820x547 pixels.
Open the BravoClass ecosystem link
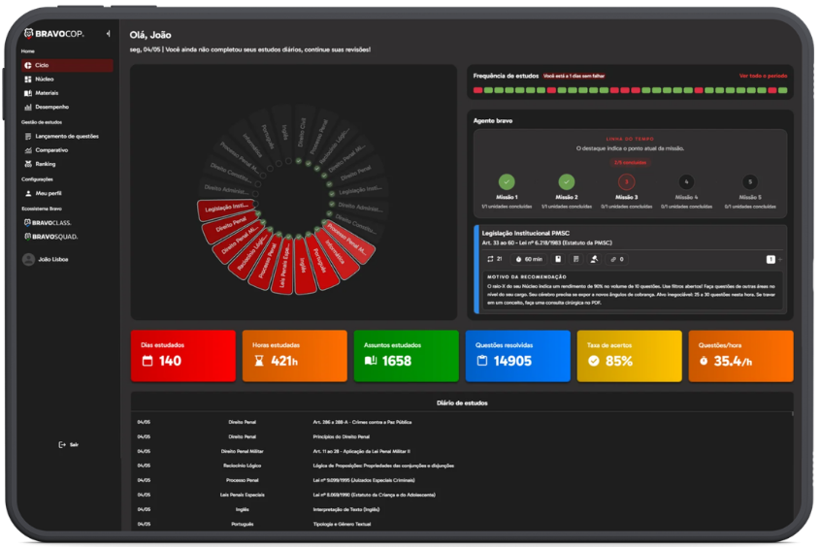pyautogui.click(x=48, y=222)
